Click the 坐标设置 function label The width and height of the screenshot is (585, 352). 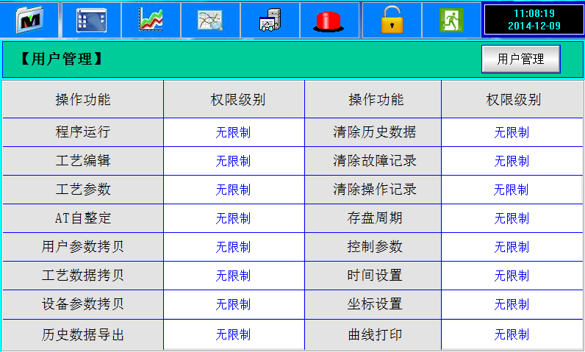tap(375, 304)
